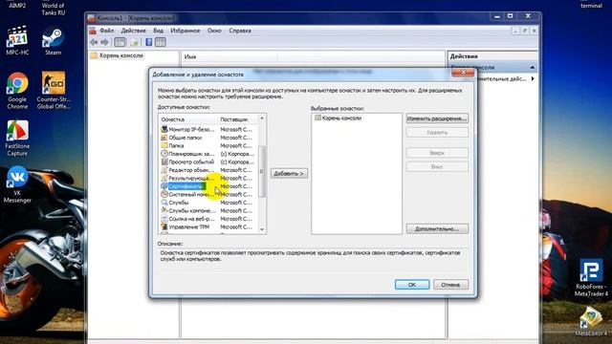This screenshot has width=612, height=344.
Task: Select the 'Результирующа...' snap-in icon
Action: [164, 178]
